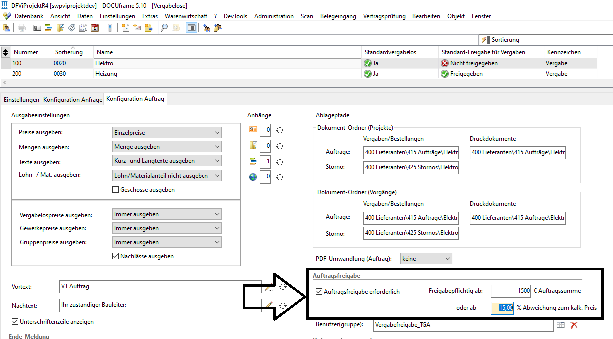The width and height of the screenshot is (613, 339).
Task: Open the Lohn- / Mat. ausgeben dropdown
Action: 167,176
